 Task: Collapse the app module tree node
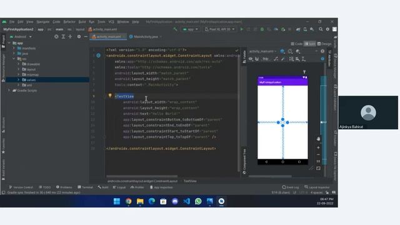coord(9,43)
